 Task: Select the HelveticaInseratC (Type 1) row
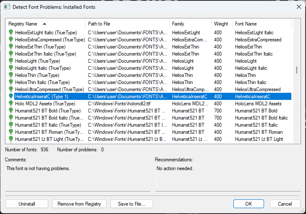pyautogui.click(x=148, y=97)
